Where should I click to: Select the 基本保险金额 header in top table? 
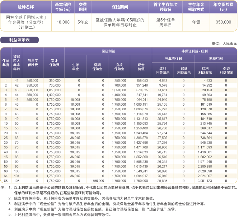[x=63, y=7]
